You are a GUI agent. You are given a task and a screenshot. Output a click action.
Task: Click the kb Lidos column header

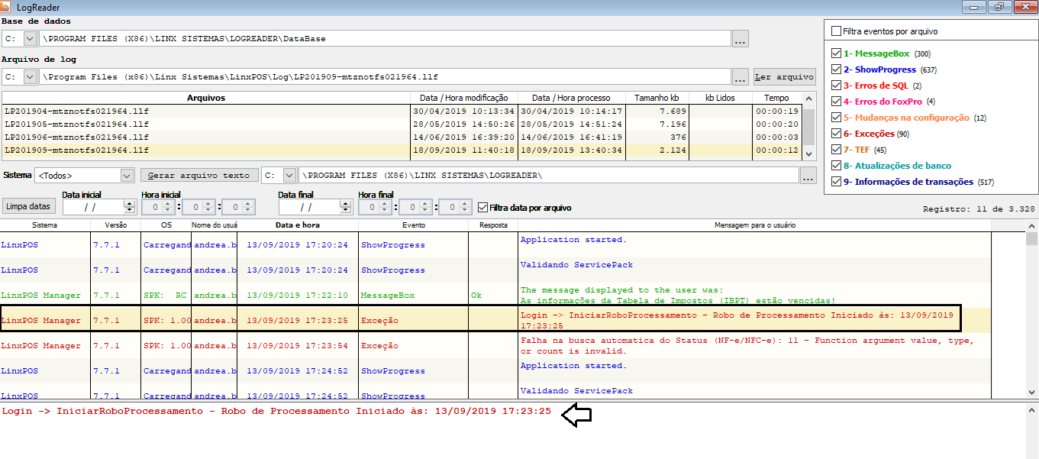(x=720, y=98)
